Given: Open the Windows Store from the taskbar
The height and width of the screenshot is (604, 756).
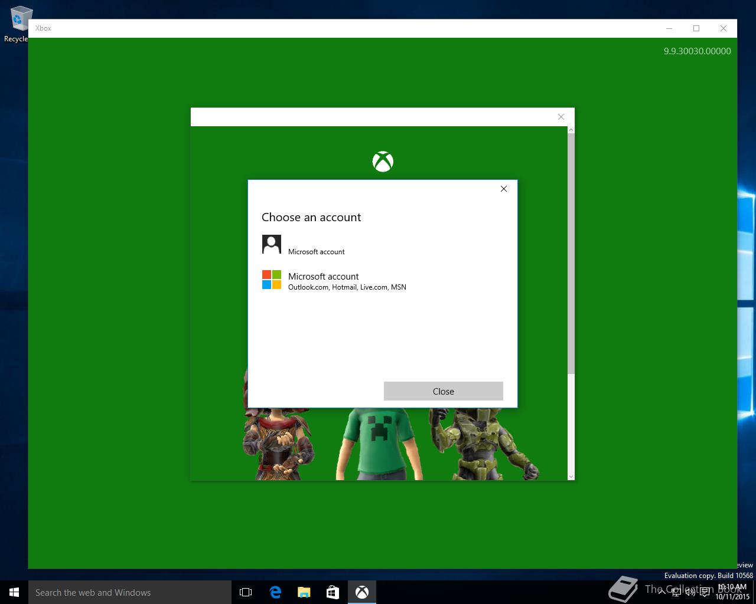Looking at the screenshot, I should click(333, 592).
